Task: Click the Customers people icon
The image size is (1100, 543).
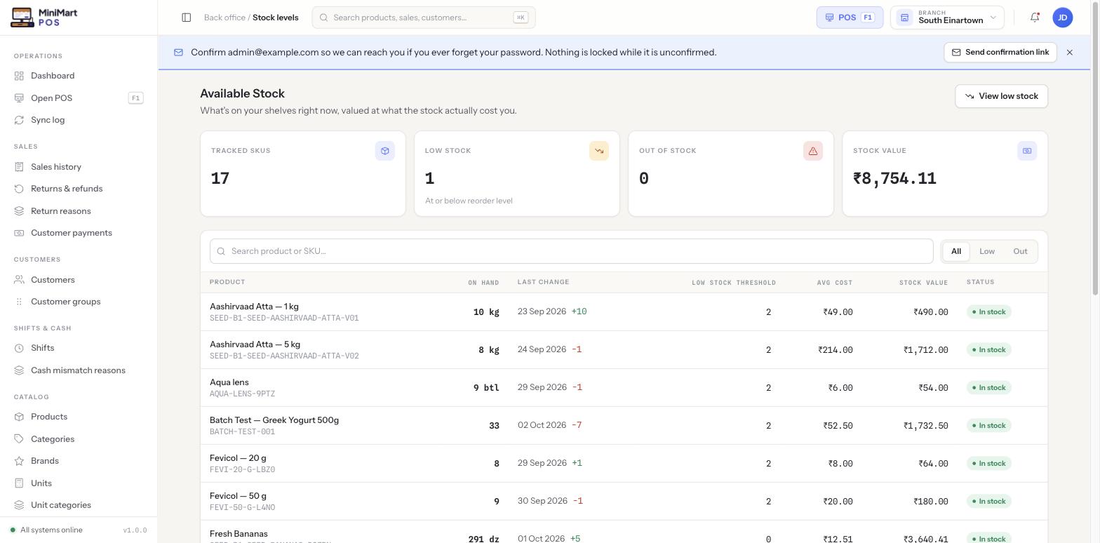Action: (x=19, y=280)
